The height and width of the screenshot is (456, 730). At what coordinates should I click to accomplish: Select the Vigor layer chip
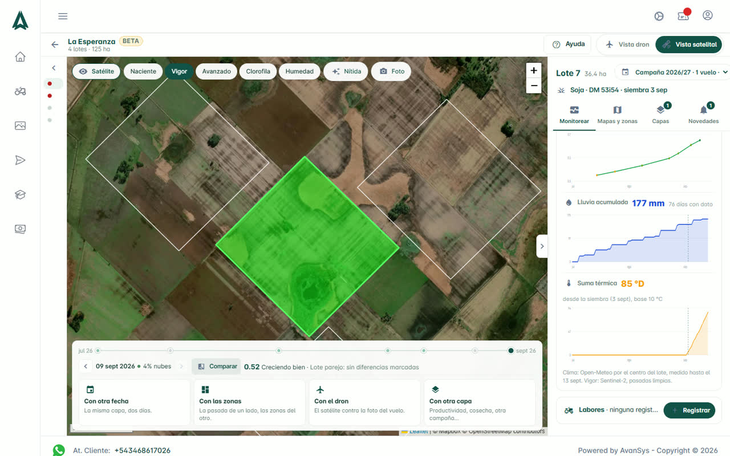point(179,71)
